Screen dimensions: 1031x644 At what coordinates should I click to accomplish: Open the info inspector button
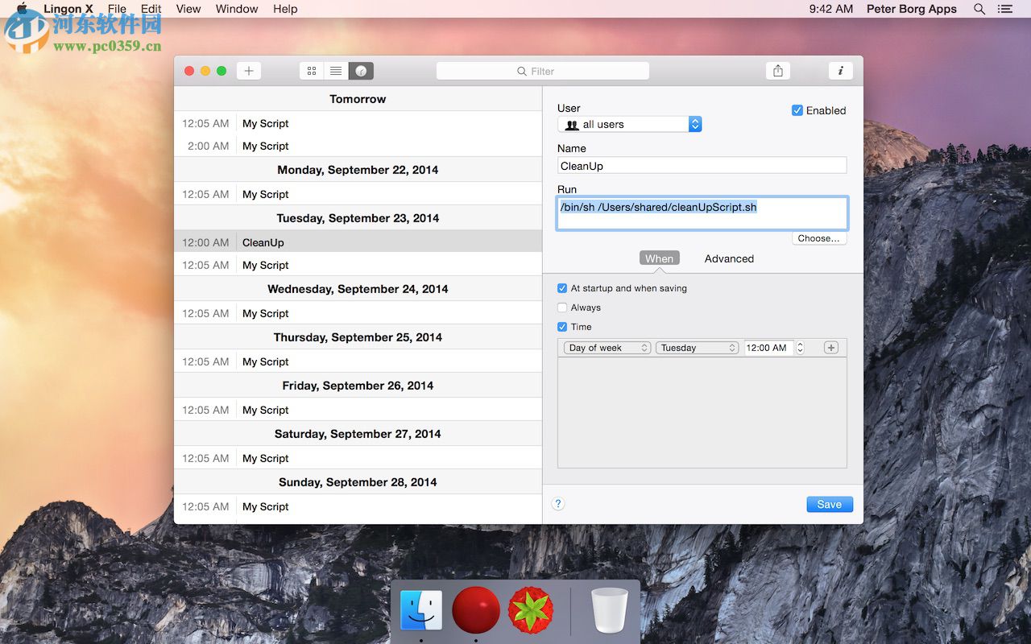[840, 71]
